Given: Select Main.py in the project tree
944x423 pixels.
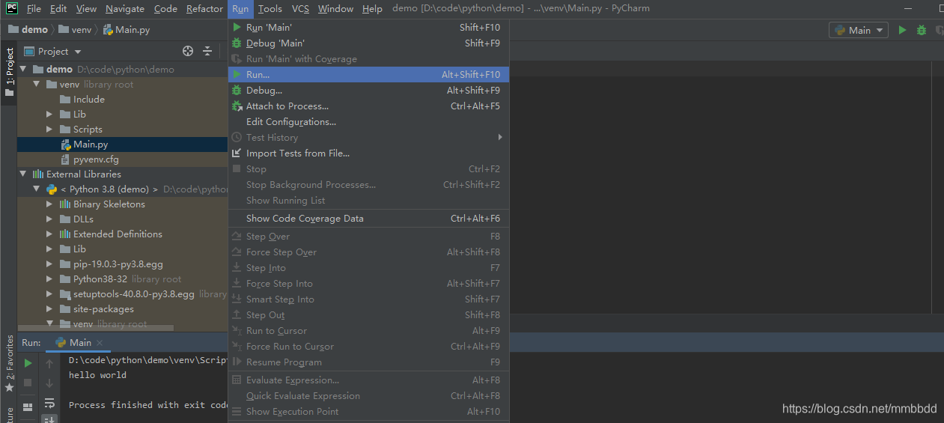Looking at the screenshot, I should 123,144.
